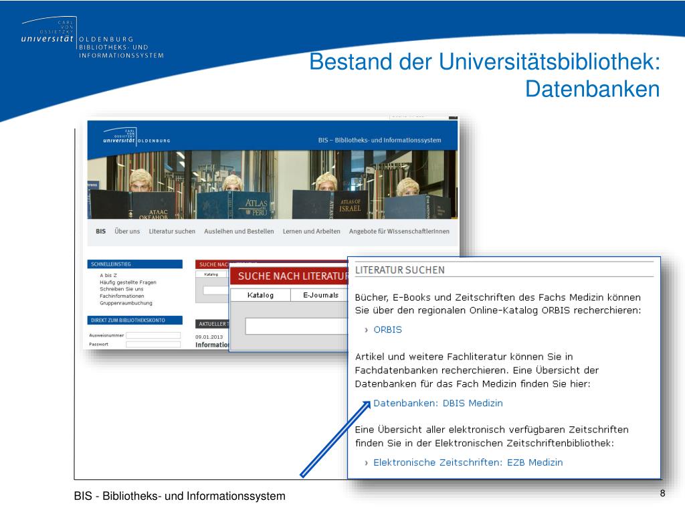This screenshot has width=685, height=514.
Task: Open Datenbanken: DBIS Medizin link
Action: point(437,403)
